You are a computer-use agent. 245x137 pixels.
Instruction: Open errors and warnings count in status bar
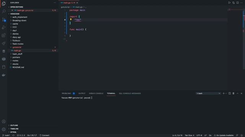pos(21,135)
